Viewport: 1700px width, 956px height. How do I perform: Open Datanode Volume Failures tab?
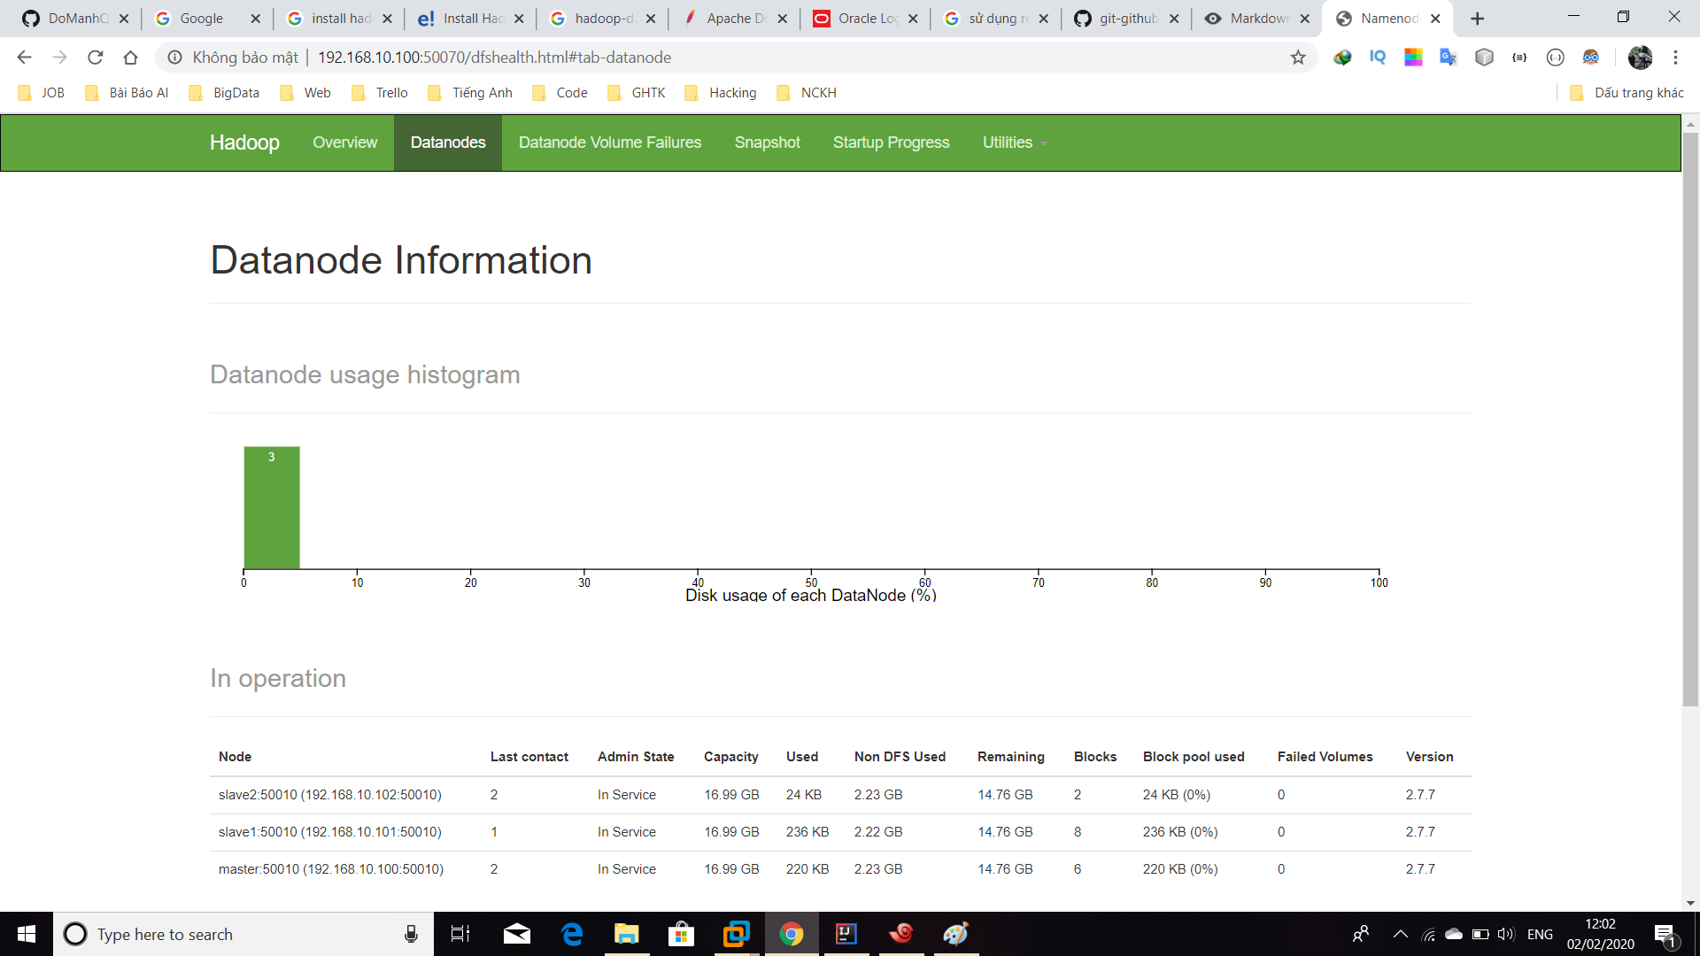point(609,143)
